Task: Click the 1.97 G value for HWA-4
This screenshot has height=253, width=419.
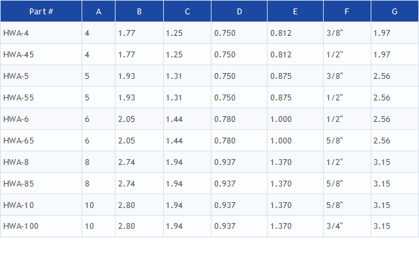Action: (382, 33)
